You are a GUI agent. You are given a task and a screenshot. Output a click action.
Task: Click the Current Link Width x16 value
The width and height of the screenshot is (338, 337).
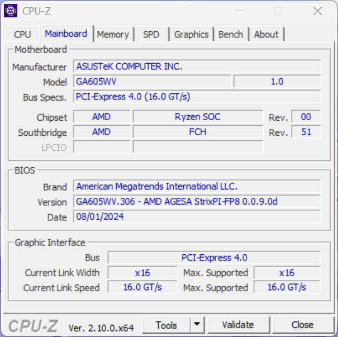pos(142,273)
